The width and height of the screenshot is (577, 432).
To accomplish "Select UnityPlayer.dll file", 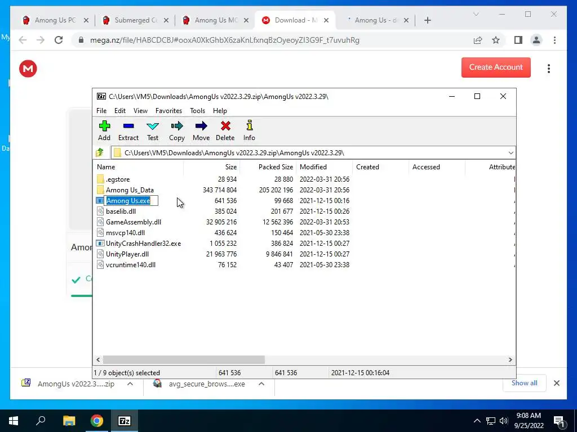I will click(127, 254).
